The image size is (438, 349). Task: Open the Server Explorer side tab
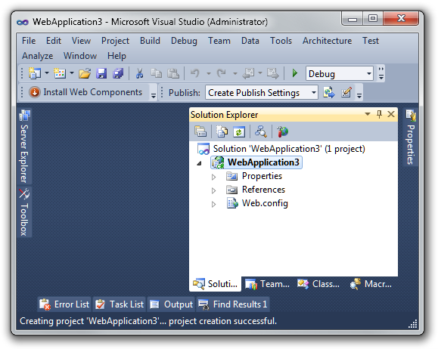pos(24,147)
